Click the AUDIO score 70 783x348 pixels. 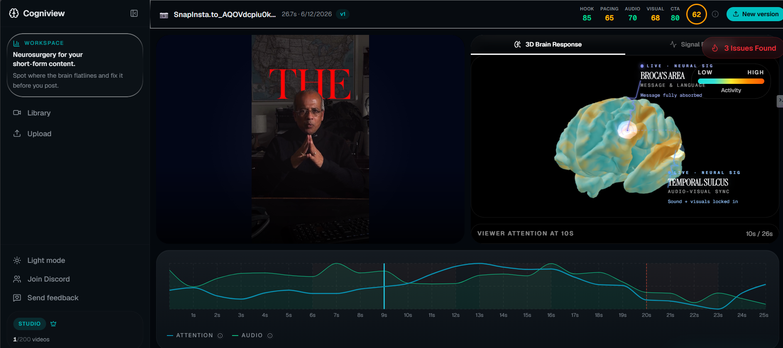point(632,18)
